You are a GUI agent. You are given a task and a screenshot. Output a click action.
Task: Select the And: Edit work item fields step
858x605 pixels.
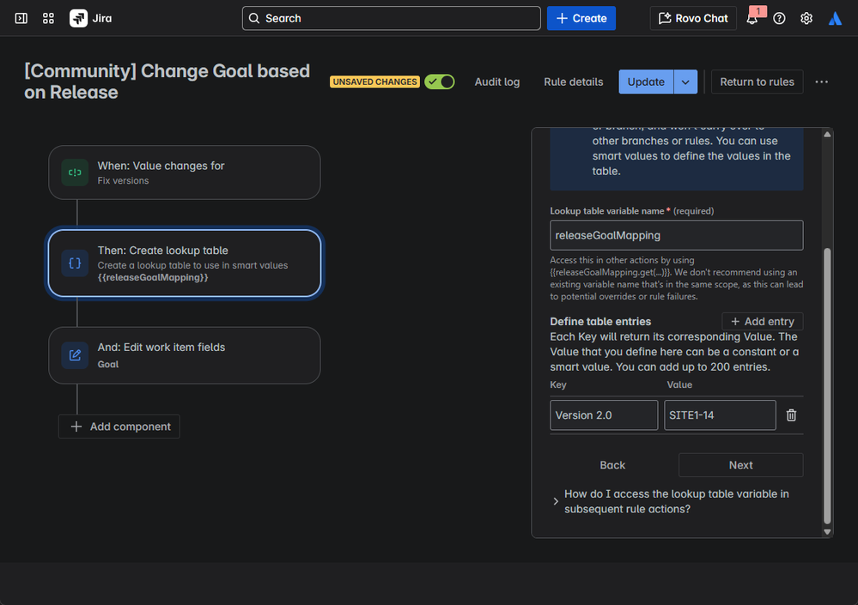[185, 355]
